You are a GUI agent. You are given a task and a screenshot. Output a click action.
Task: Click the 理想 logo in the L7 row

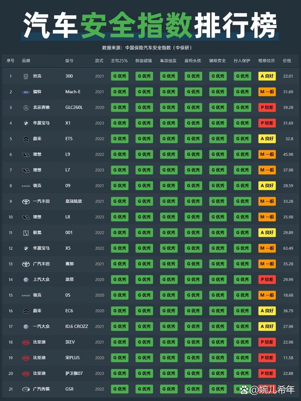click(x=26, y=170)
